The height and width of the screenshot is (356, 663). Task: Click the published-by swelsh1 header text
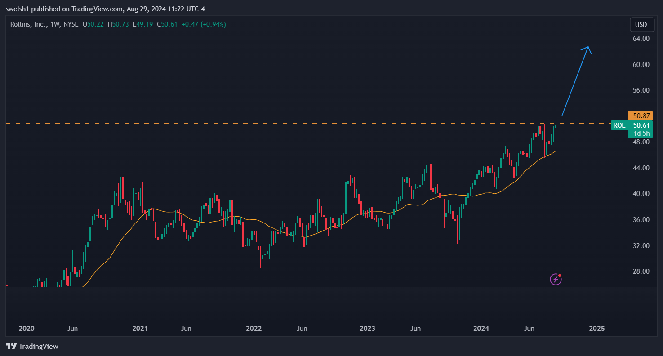pyautogui.click(x=106, y=9)
